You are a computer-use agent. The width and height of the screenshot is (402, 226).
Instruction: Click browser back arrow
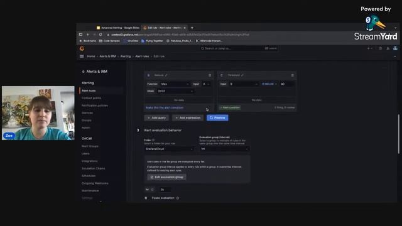(x=88, y=35)
